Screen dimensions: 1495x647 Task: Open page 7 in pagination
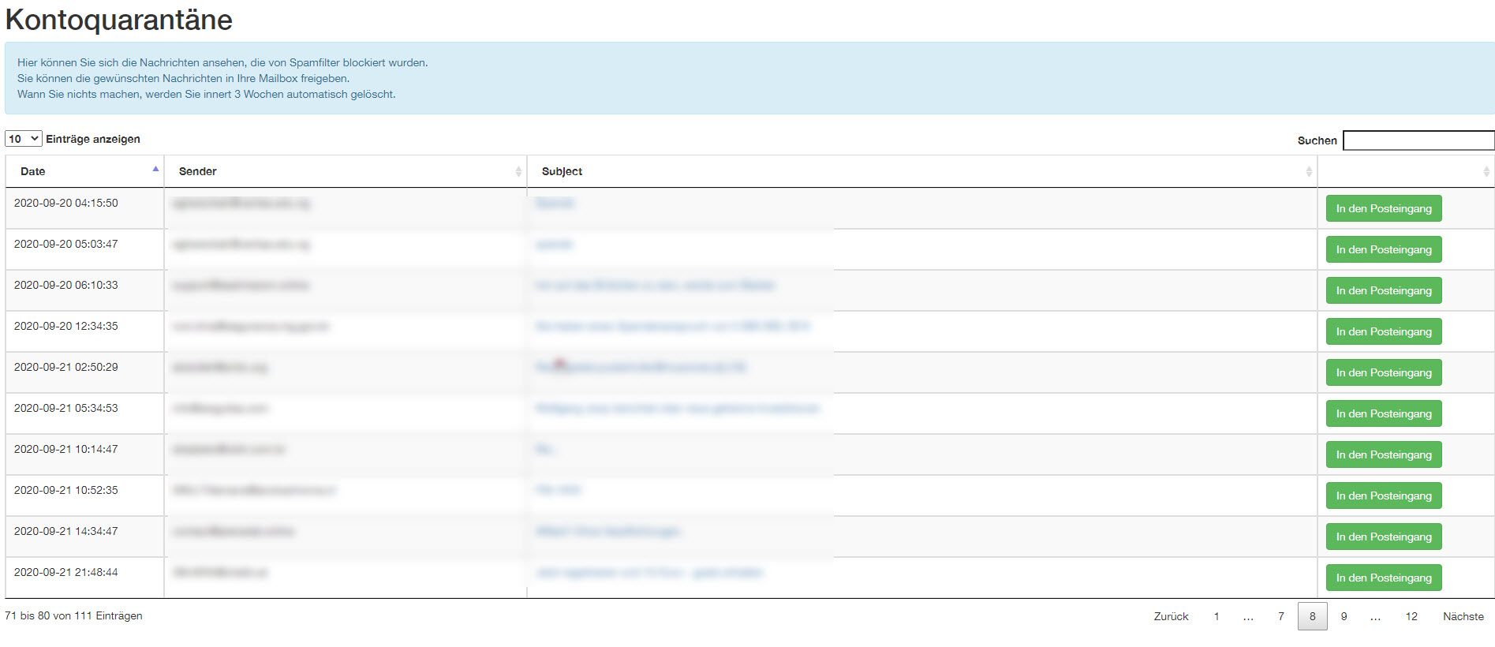point(1281,617)
